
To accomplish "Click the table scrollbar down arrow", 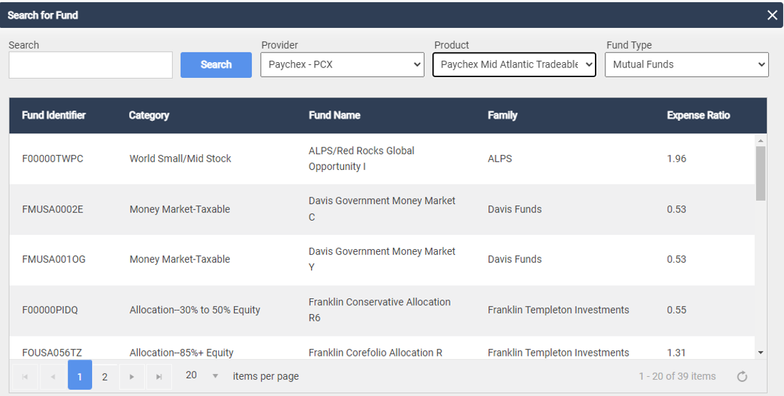I will point(761,352).
